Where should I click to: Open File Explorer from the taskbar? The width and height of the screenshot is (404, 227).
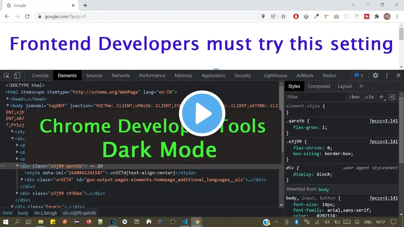[41, 222]
